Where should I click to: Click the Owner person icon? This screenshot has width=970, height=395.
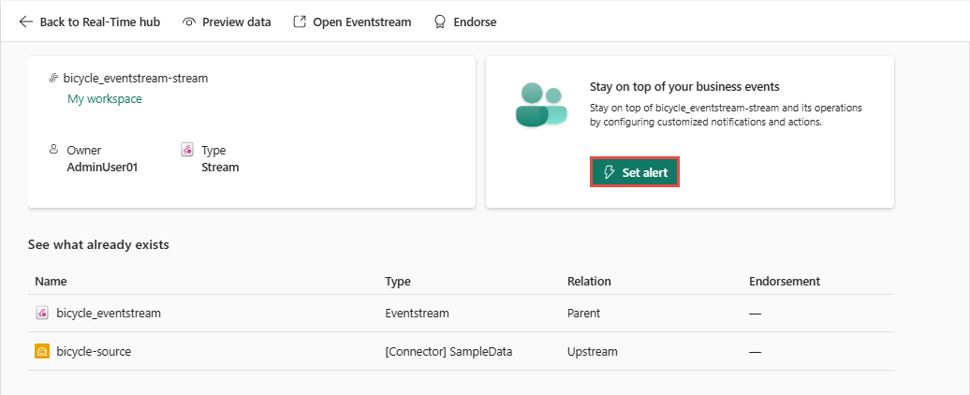(x=53, y=150)
